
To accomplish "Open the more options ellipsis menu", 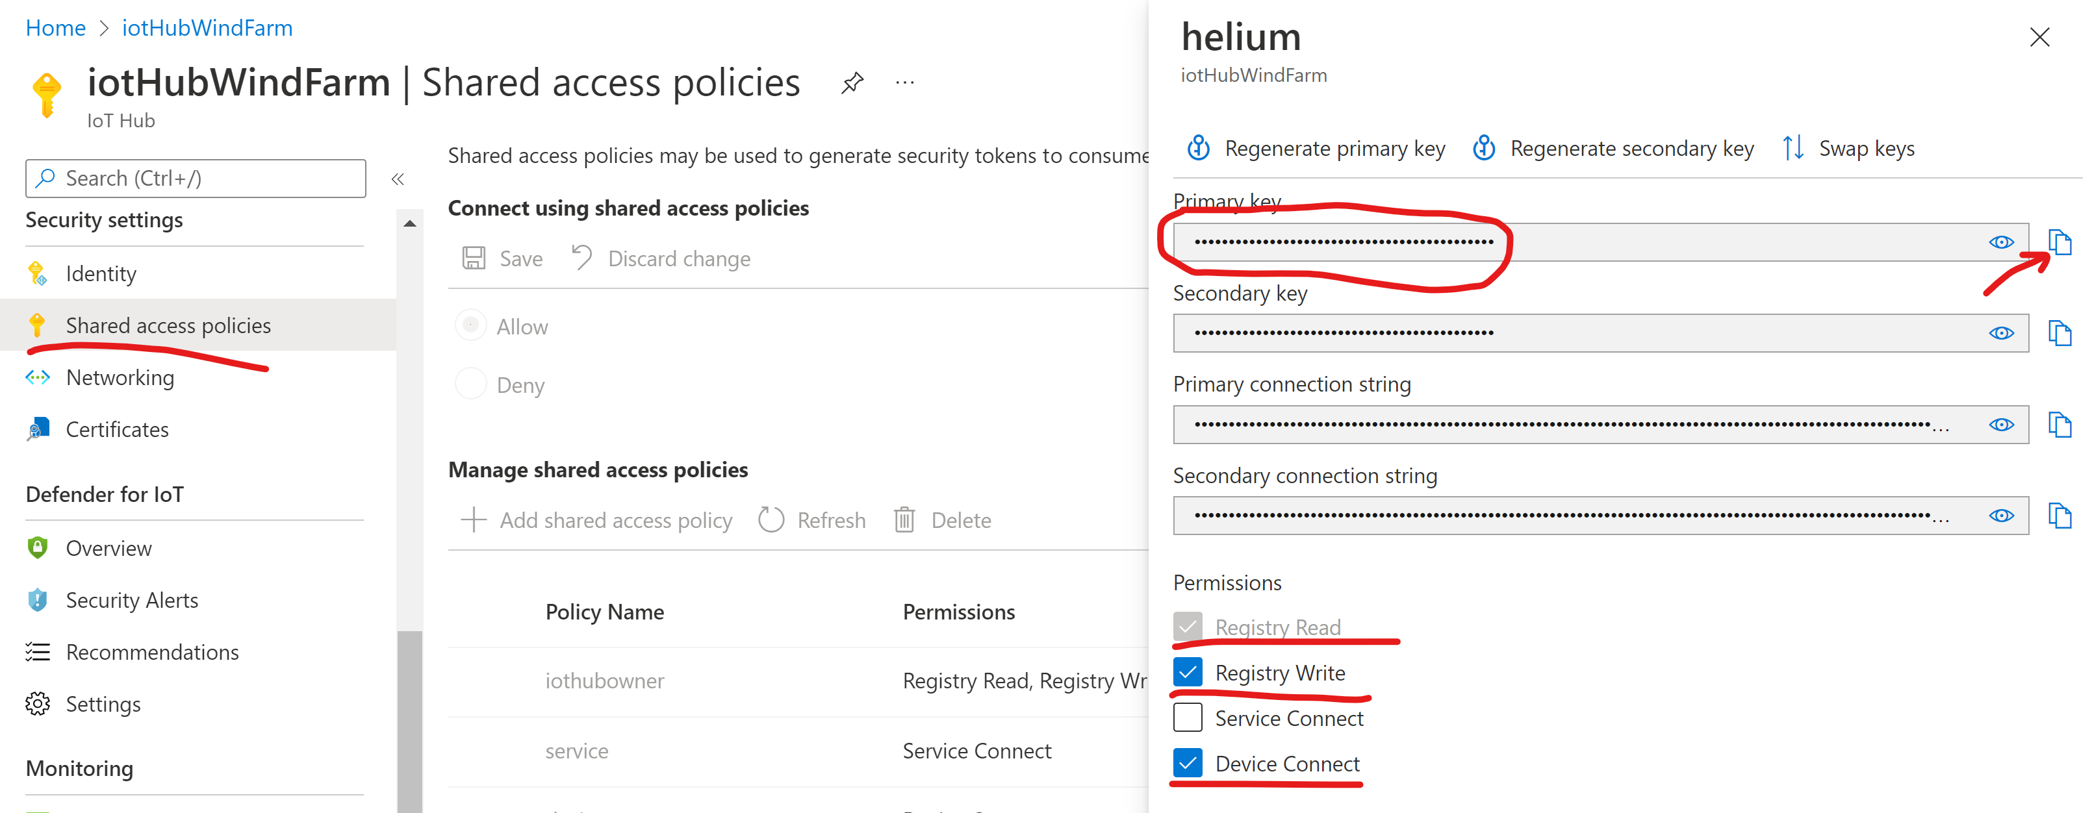I will click(x=904, y=82).
